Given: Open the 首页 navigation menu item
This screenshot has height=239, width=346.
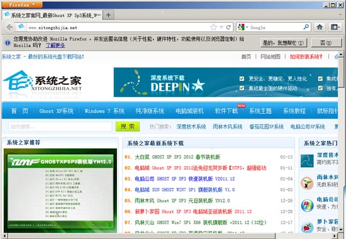Looking at the screenshot, I should (x=20, y=111).
